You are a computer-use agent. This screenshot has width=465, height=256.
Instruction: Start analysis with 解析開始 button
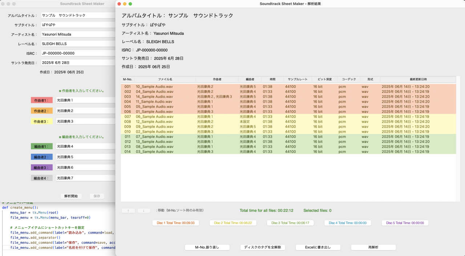[x=71, y=196]
